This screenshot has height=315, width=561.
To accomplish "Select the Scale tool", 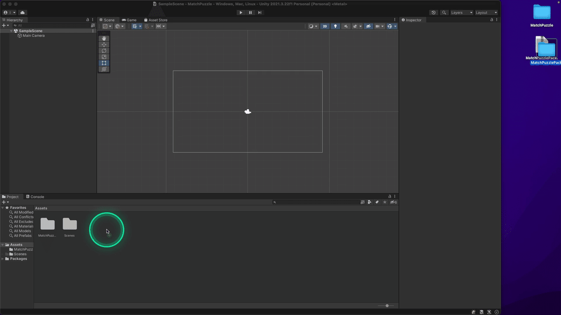I will pos(104,57).
